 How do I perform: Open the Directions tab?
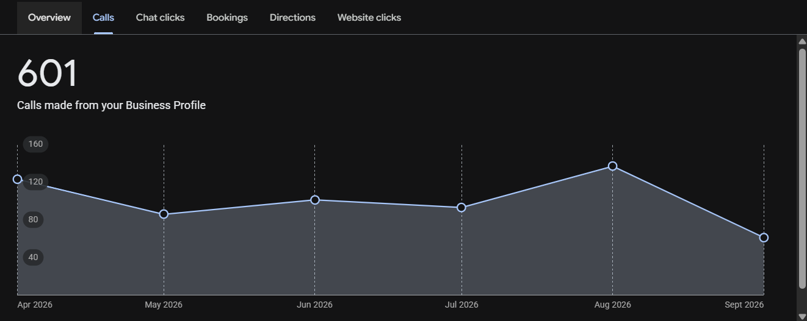click(x=292, y=18)
